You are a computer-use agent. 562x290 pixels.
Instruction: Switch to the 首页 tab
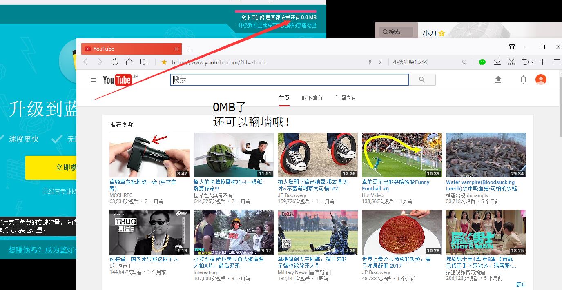pos(284,98)
